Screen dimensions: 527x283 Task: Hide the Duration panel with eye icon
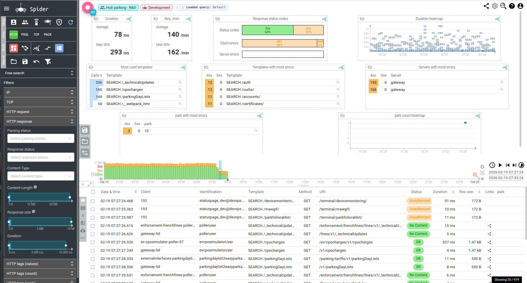(96, 19)
